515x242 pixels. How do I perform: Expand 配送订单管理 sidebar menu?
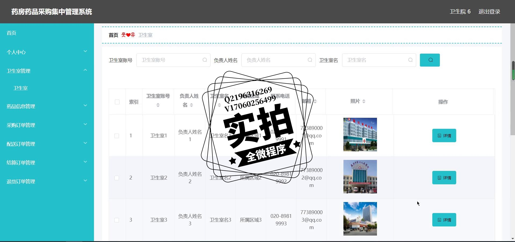click(x=47, y=144)
